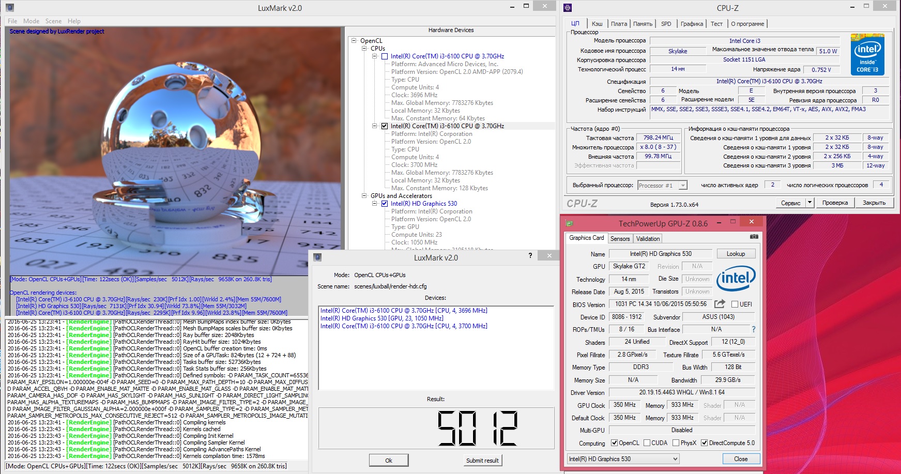Open the GPU selection dropdown in GPU-Z
The width and height of the screenshot is (901, 474).
pyautogui.click(x=675, y=459)
